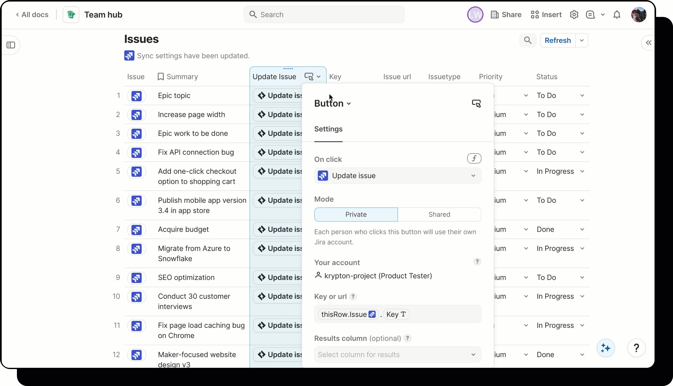The image size is (673, 386).
Task: Select Private mode
Action: coord(356,214)
